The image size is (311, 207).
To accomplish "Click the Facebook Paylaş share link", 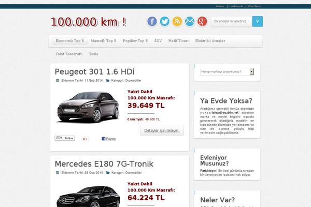I will (109, 139).
